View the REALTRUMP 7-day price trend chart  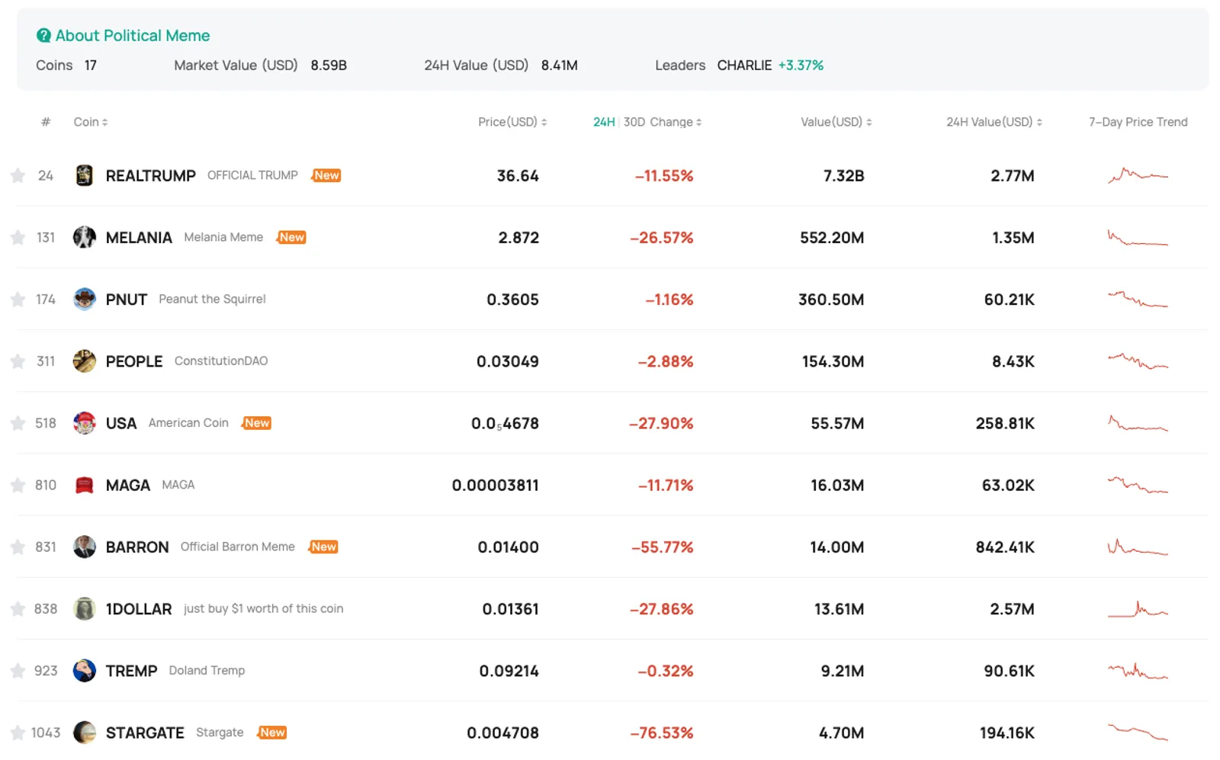[x=1138, y=175]
